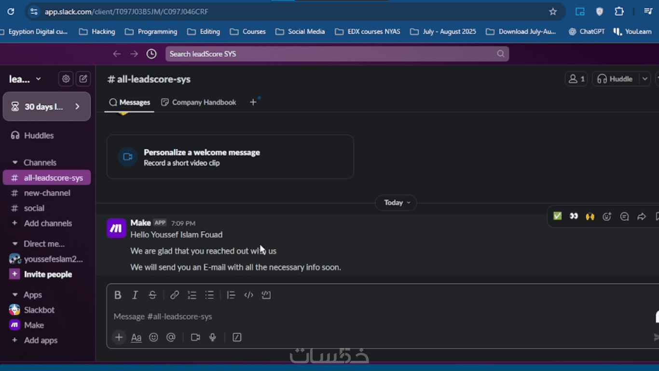The height and width of the screenshot is (371, 659).
Task: Open the ChatGPT bookmark
Action: pos(587,31)
